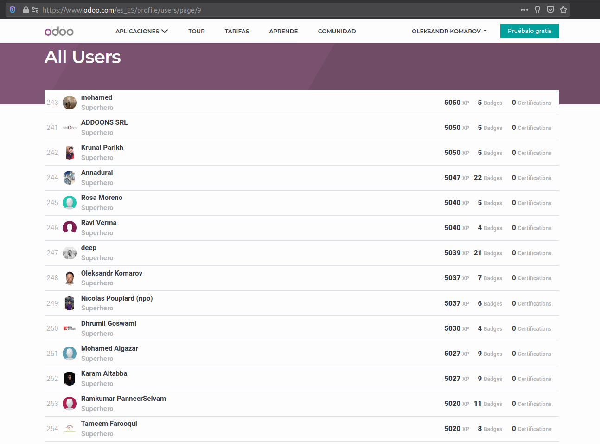Open Mohamed Algazar profile link

(x=109, y=348)
